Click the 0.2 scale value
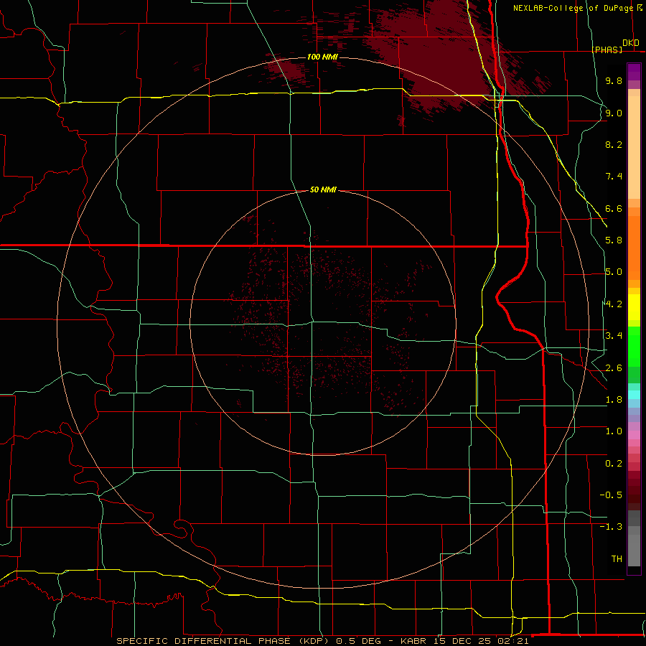646x646 pixels. (614, 464)
